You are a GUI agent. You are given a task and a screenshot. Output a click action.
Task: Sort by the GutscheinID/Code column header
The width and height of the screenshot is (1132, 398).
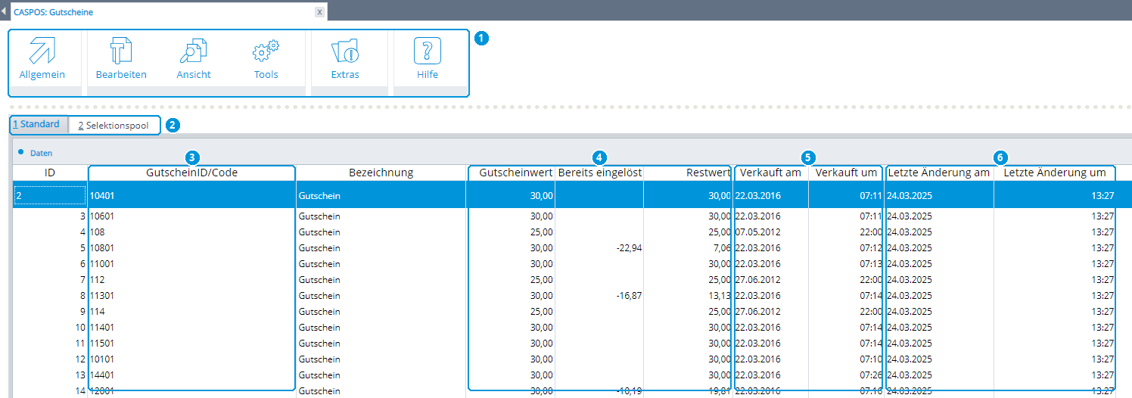tap(191, 173)
